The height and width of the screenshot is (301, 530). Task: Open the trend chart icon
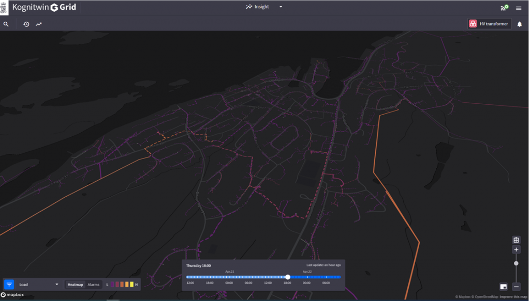coord(39,24)
